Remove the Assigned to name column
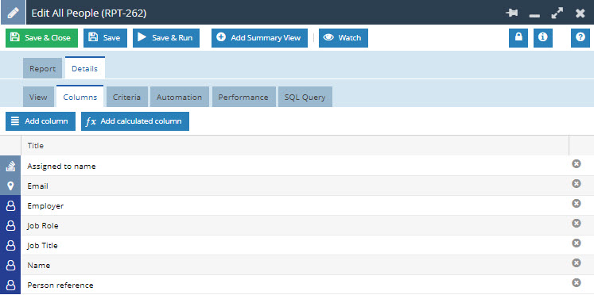 577,163
